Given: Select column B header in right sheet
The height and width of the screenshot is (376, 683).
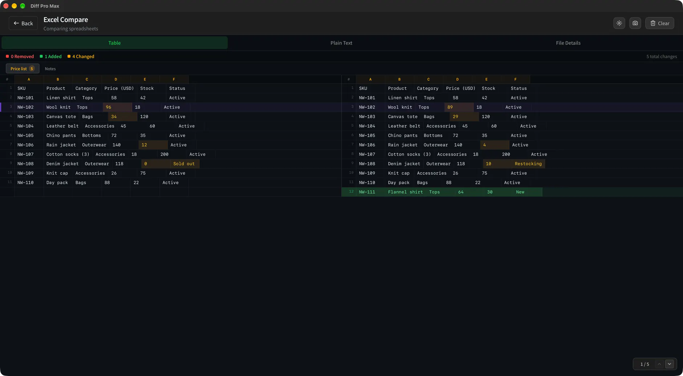Looking at the screenshot, I should [399, 79].
